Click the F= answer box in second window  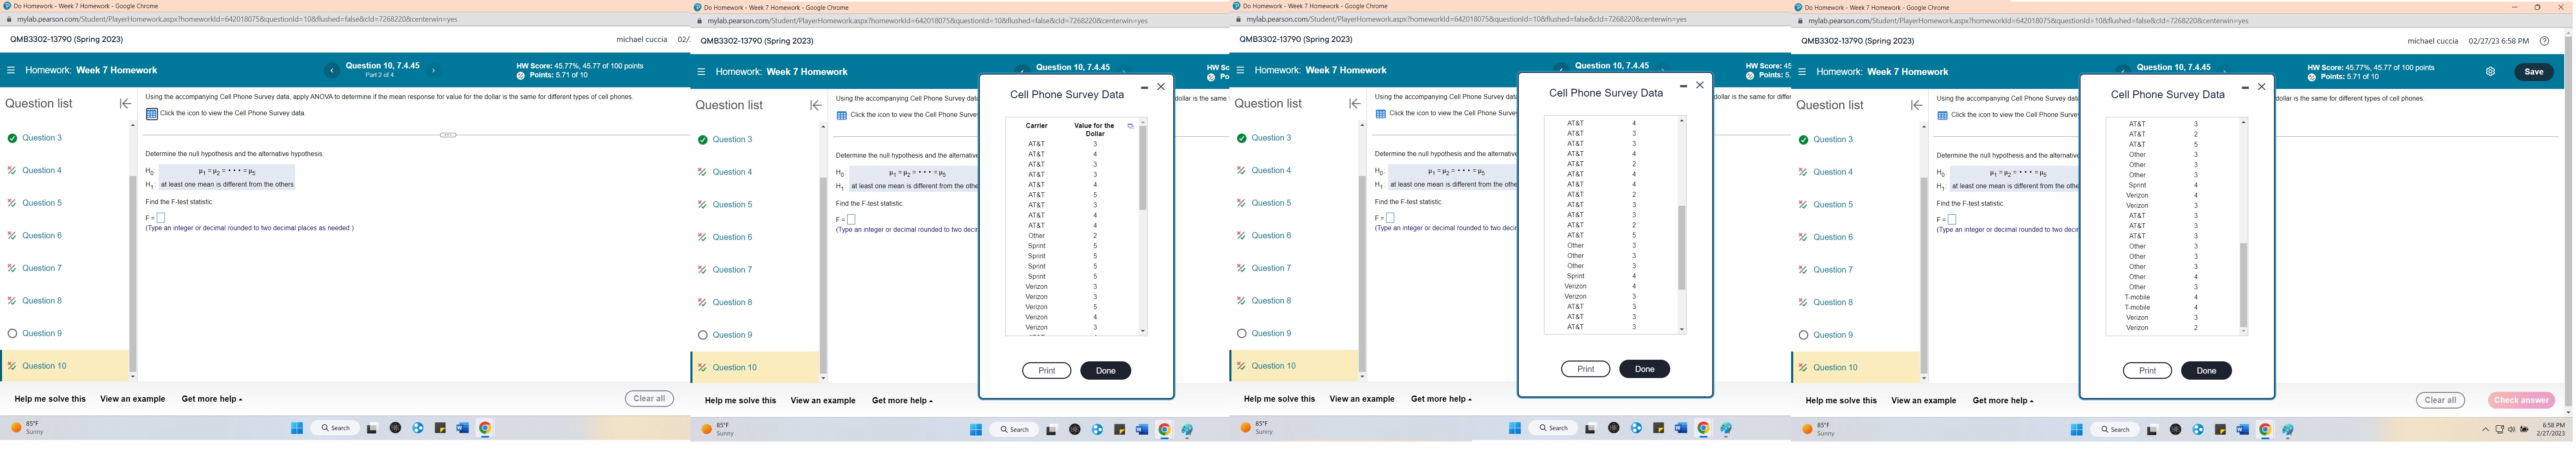pos(851,219)
